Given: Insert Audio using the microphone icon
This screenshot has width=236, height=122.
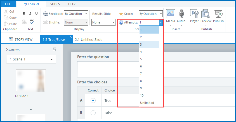Looking at the screenshot, I should coord(181,16).
